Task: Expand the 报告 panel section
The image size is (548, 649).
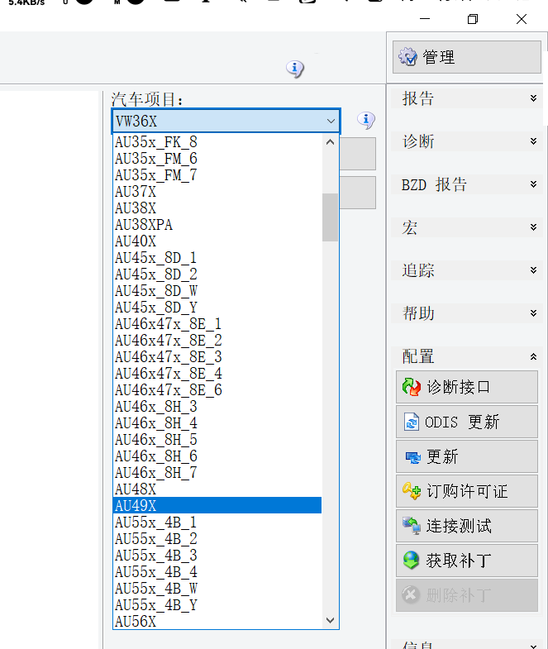Action: coord(533,99)
